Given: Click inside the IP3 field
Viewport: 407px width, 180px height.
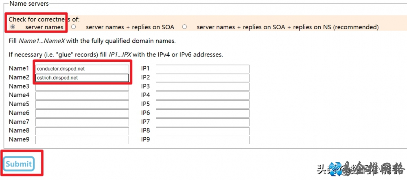Looking at the screenshot, I should 203,87.
